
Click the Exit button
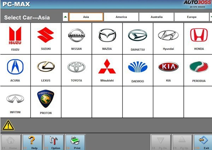coord(203,142)
